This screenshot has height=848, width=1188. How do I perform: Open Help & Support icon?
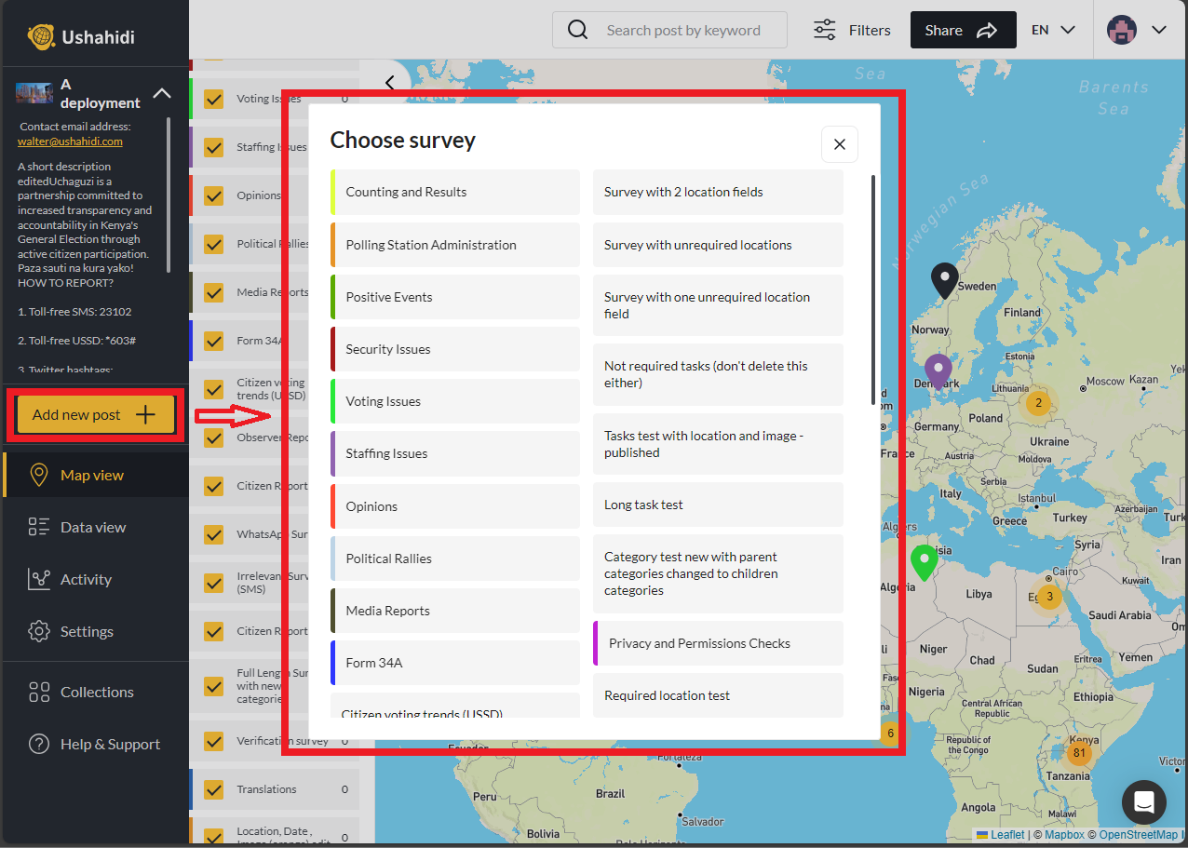pos(38,743)
